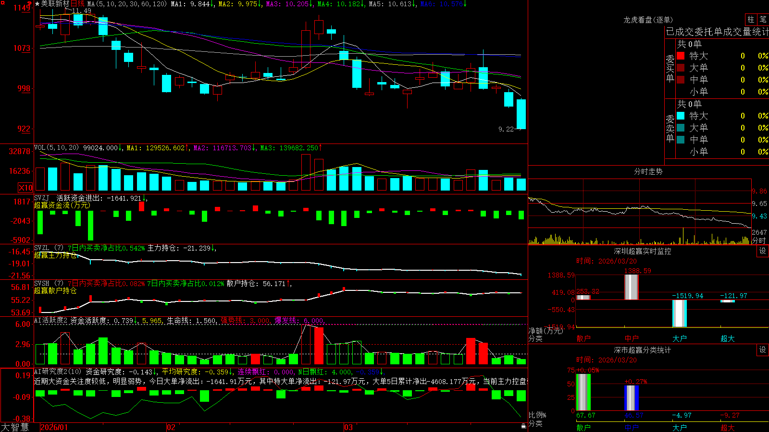This screenshot has height=432, width=769.
Task: Click the 时间: 2026/03/20 in the 实时监控 panel
Action: (606, 261)
